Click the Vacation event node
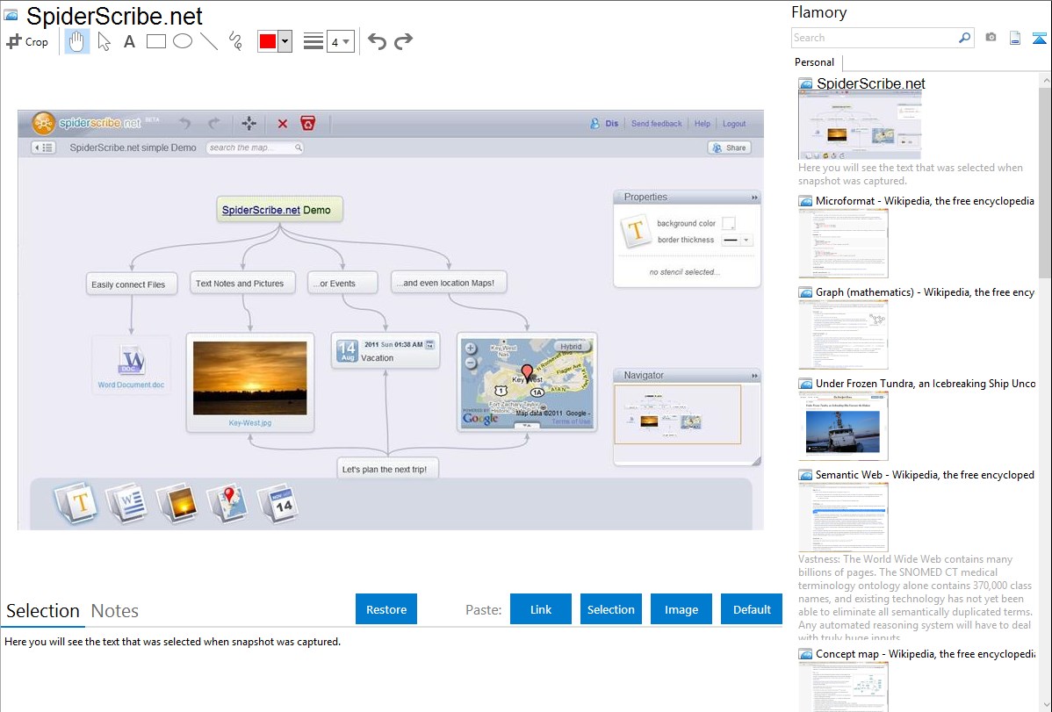This screenshot has width=1052, height=712. [385, 351]
